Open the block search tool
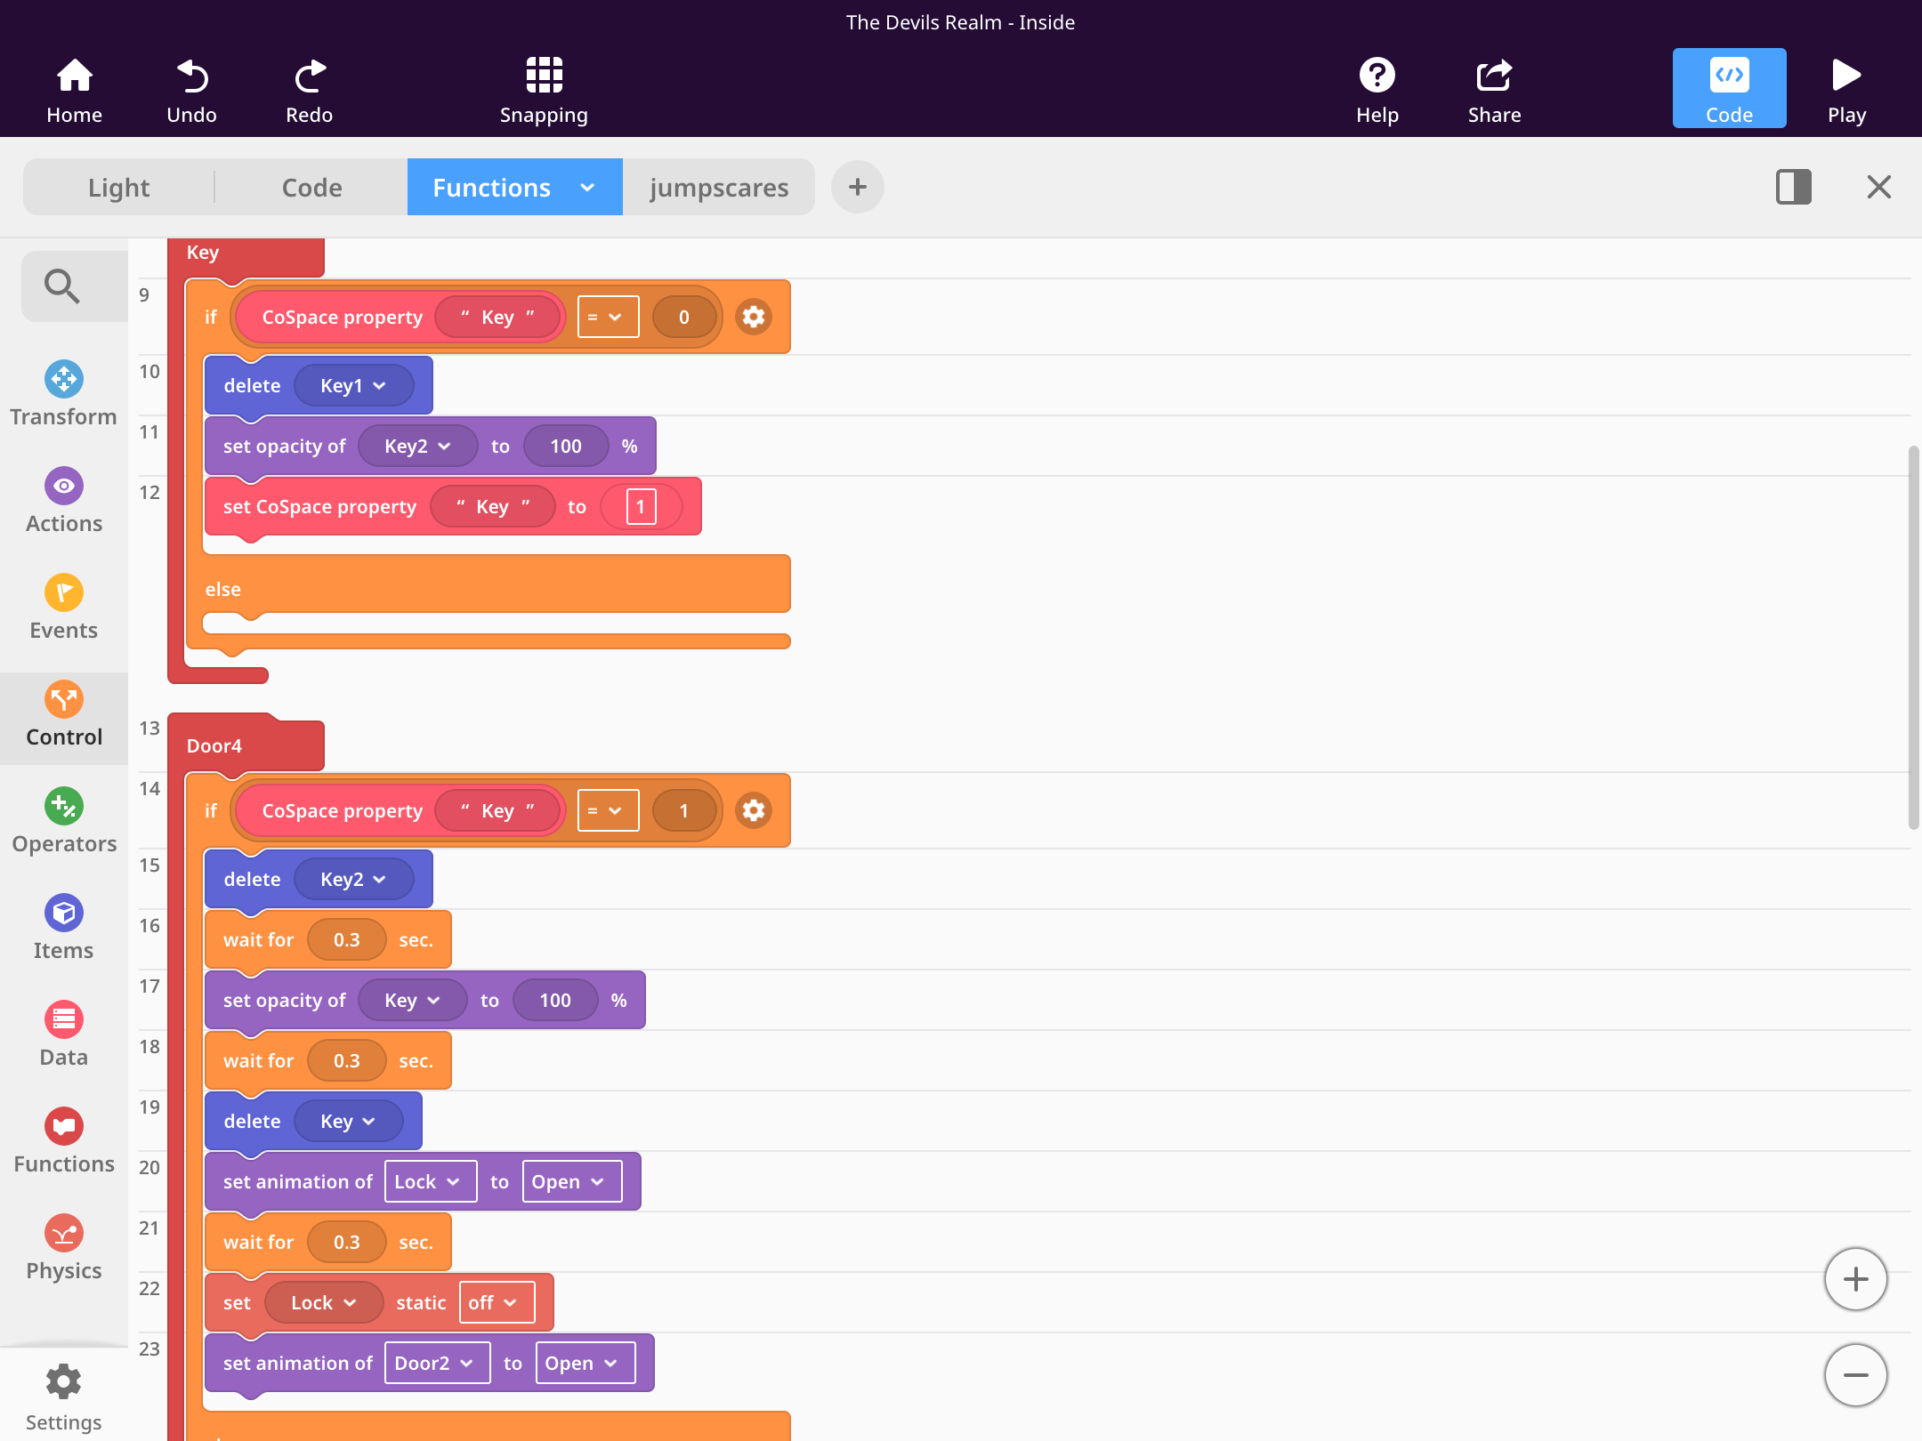 point(62,286)
